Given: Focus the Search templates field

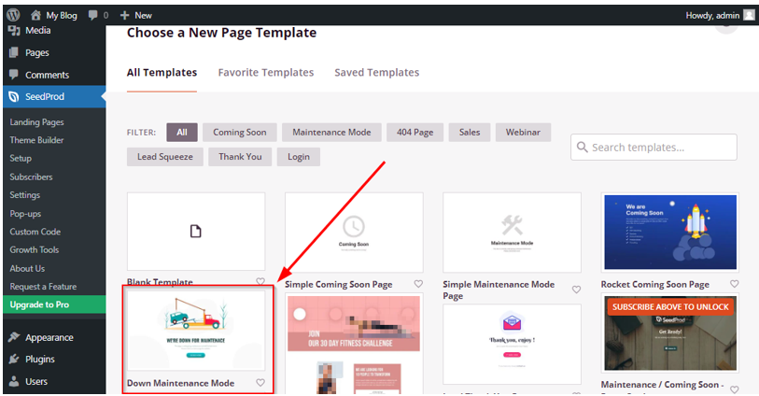Looking at the screenshot, I should pos(654,148).
